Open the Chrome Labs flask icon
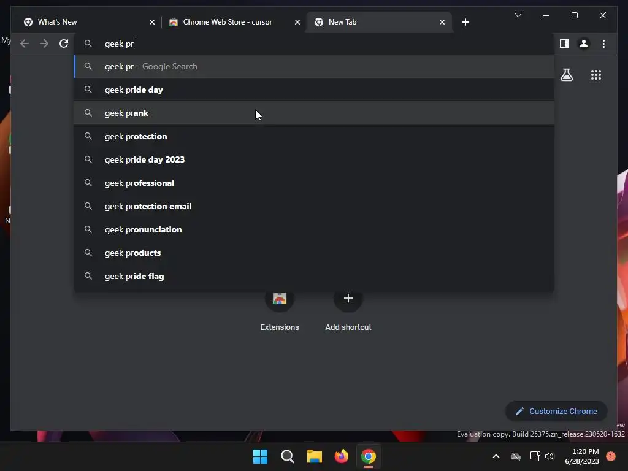The width and height of the screenshot is (628, 471). pos(566,75)
